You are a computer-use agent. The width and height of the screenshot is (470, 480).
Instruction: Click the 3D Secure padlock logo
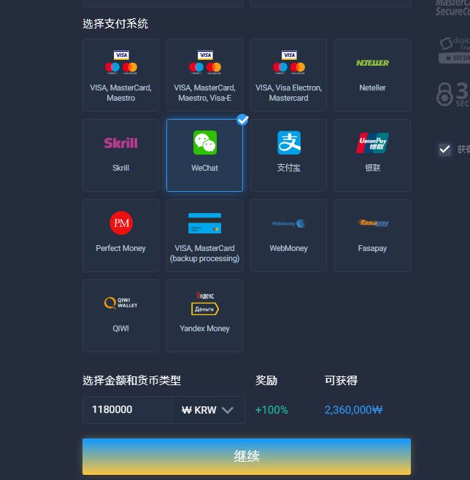click(x=453, y=93)
